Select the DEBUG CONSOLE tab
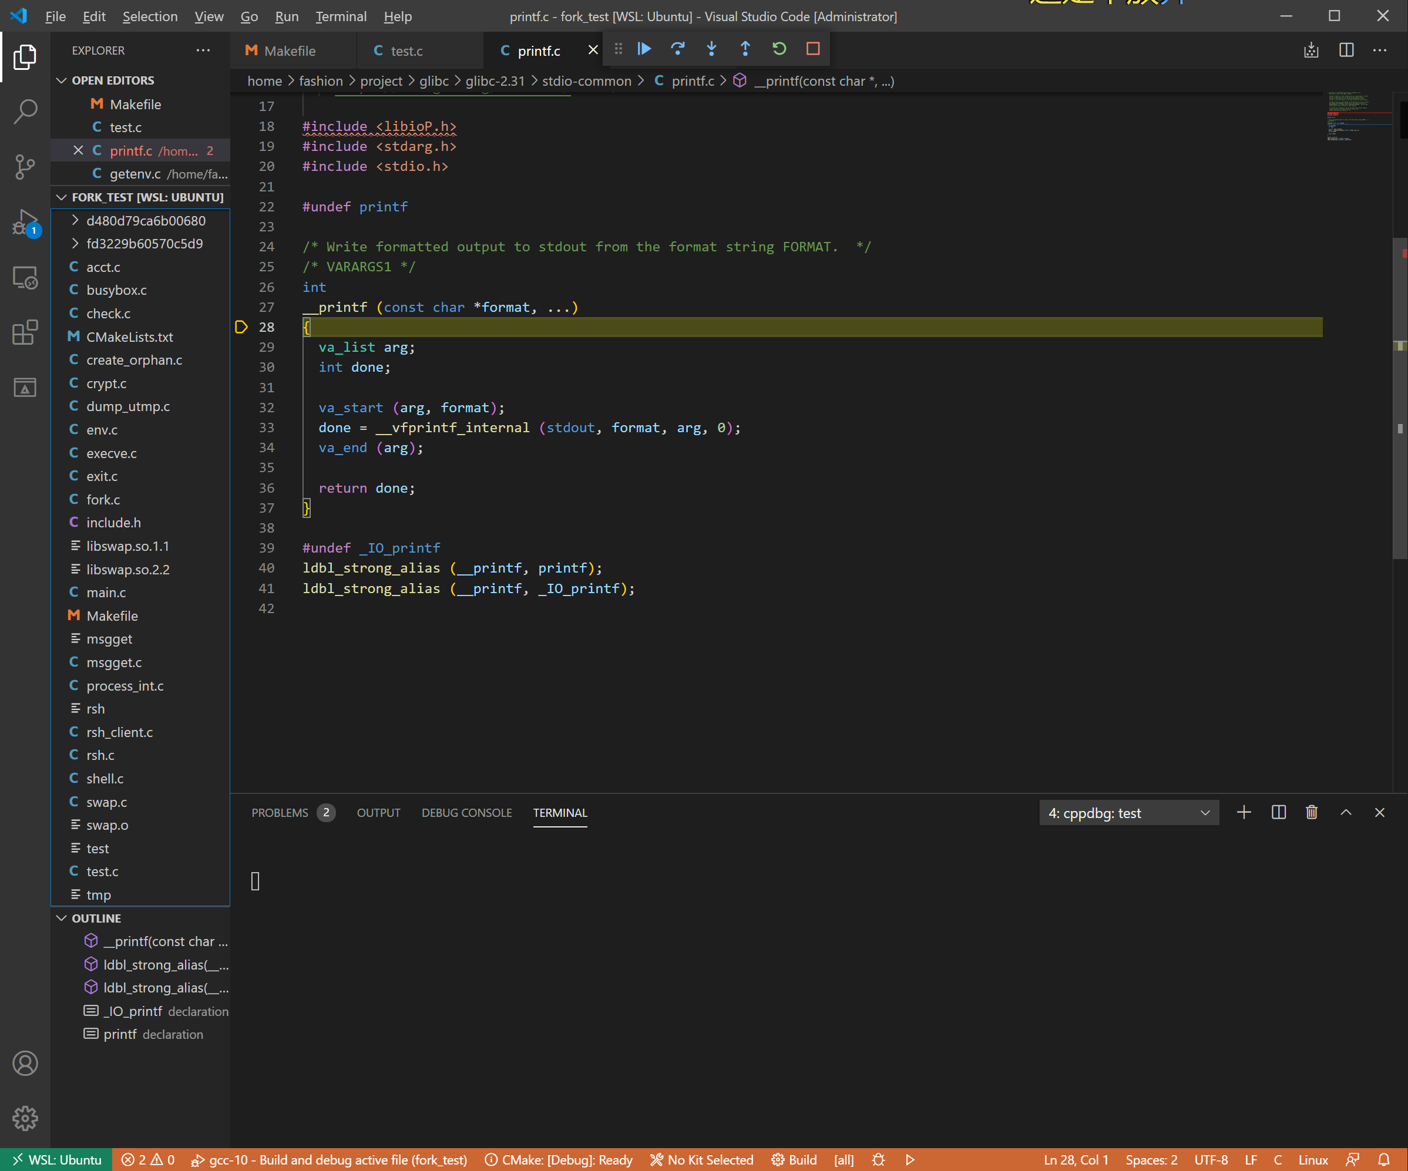 (x=465, y=812)
